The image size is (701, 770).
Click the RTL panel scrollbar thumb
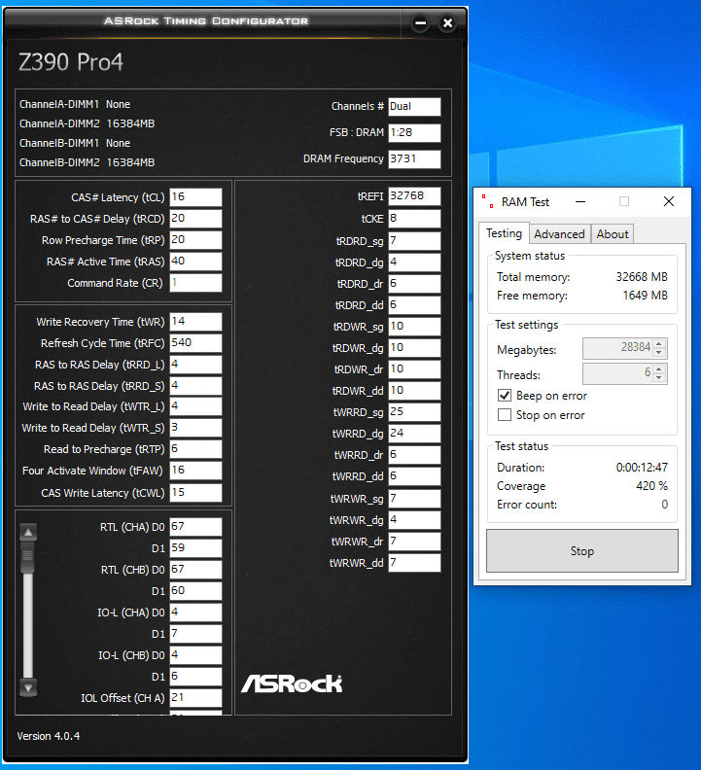tap(28, 557)
